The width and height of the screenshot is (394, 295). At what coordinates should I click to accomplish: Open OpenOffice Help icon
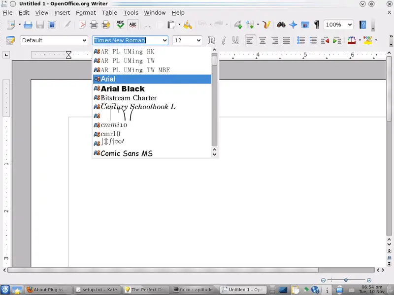click(362, 25)
